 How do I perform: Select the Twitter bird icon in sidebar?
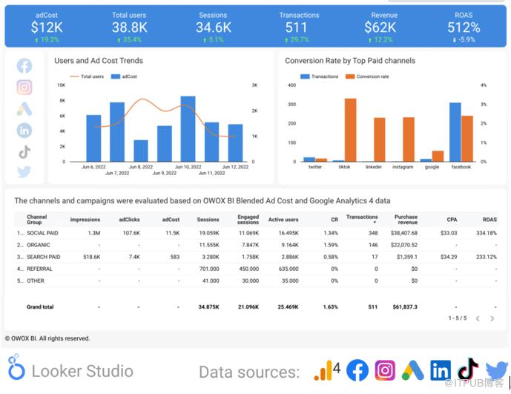(24, 172)
